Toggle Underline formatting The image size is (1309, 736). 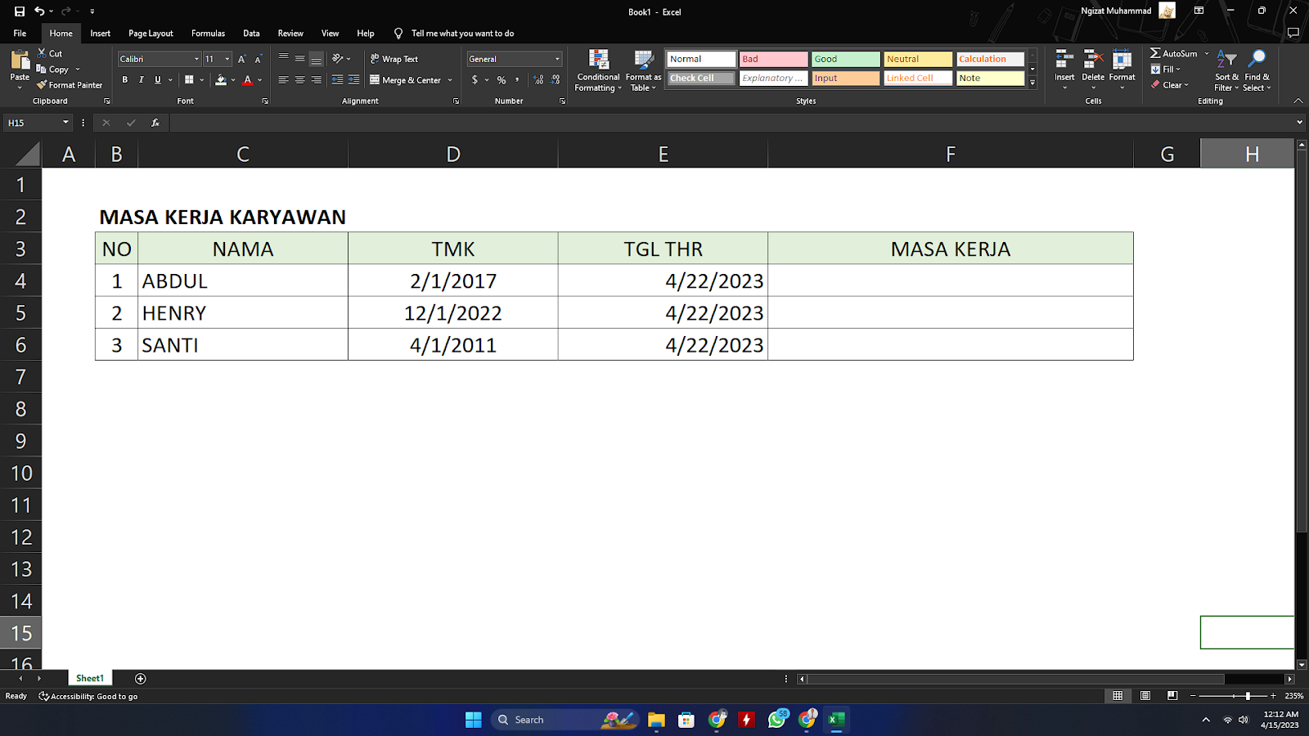(x=158, y=80)
